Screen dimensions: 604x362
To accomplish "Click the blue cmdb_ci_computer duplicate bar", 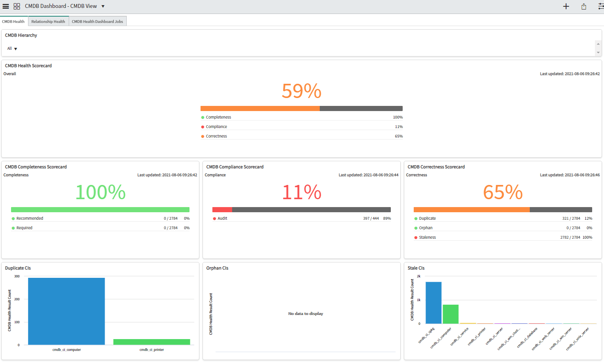I will coord(66,311).
